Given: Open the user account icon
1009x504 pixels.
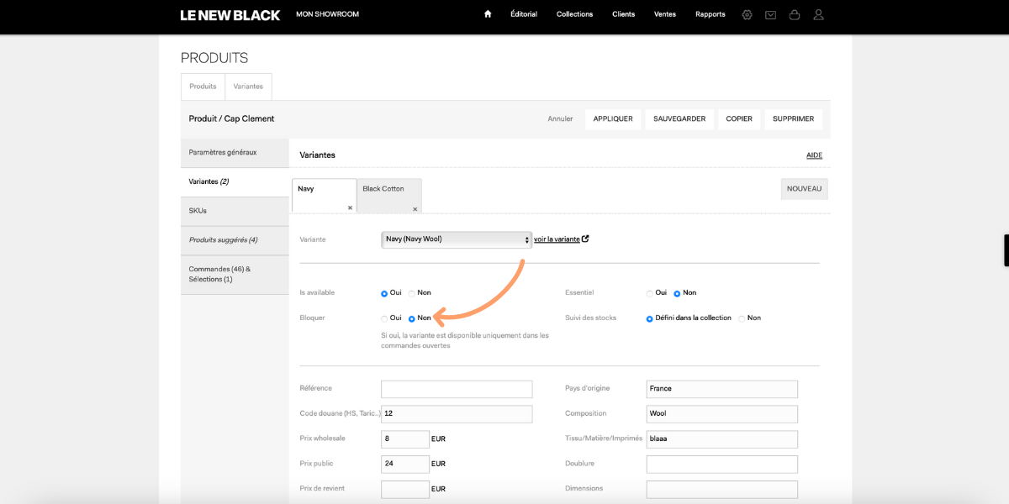Looking at the screenshot, I should pos(819,14).
